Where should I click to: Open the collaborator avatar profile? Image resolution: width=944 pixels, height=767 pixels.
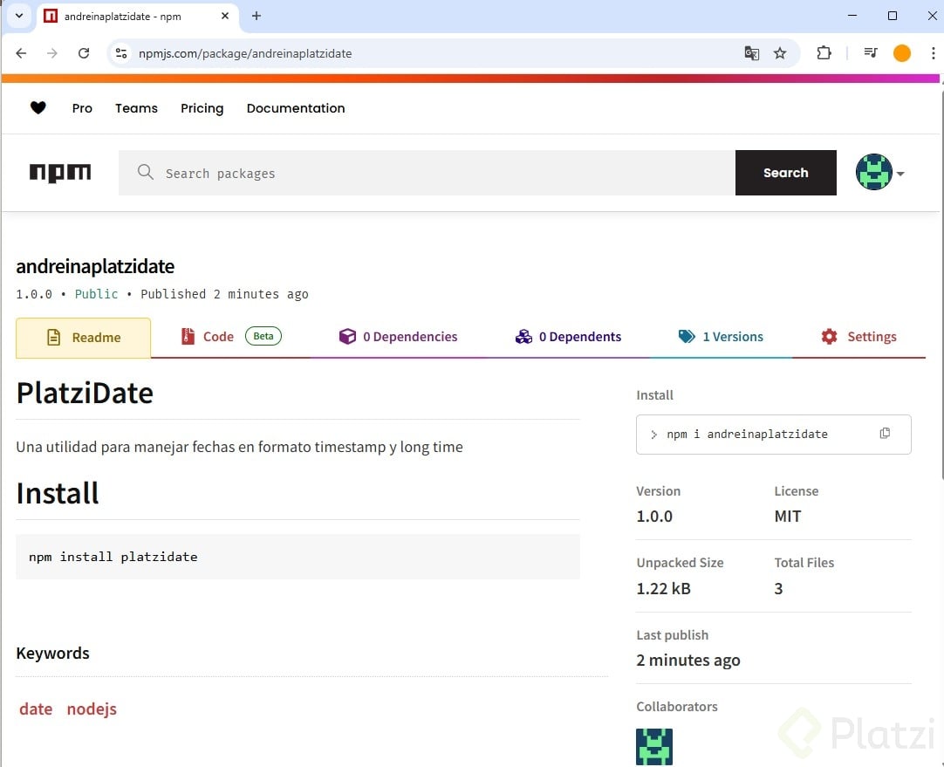653,747
